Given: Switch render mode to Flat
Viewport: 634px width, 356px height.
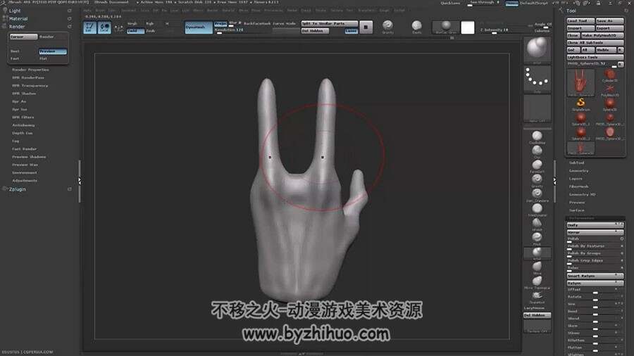Looking at the screenshot, I should pos(44,58).
